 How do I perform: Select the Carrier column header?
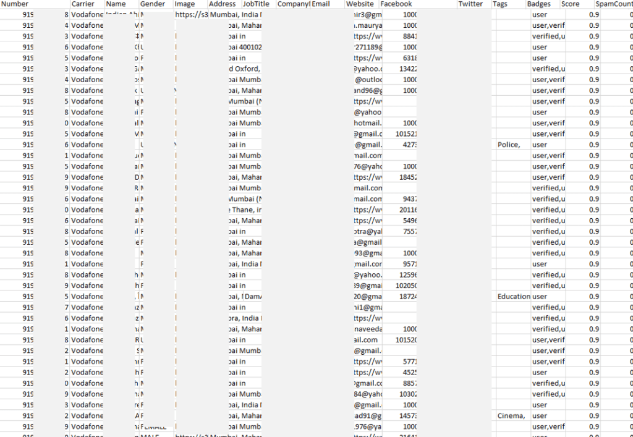click(x=87, y=4)
